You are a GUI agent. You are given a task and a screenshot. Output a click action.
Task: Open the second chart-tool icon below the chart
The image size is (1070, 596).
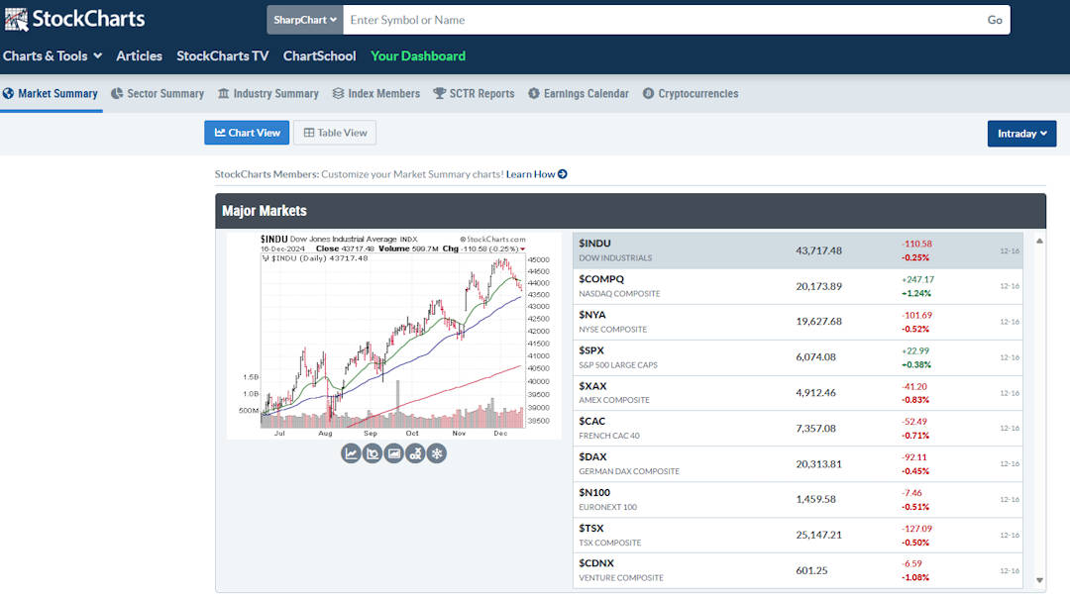(373, 453)
